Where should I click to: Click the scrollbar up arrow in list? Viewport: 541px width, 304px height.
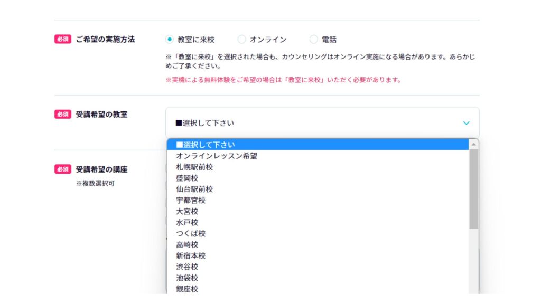pos(473,145)
